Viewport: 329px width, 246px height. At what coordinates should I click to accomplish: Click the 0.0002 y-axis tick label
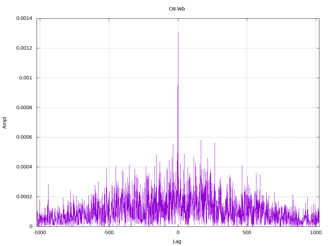pos(24,197)
